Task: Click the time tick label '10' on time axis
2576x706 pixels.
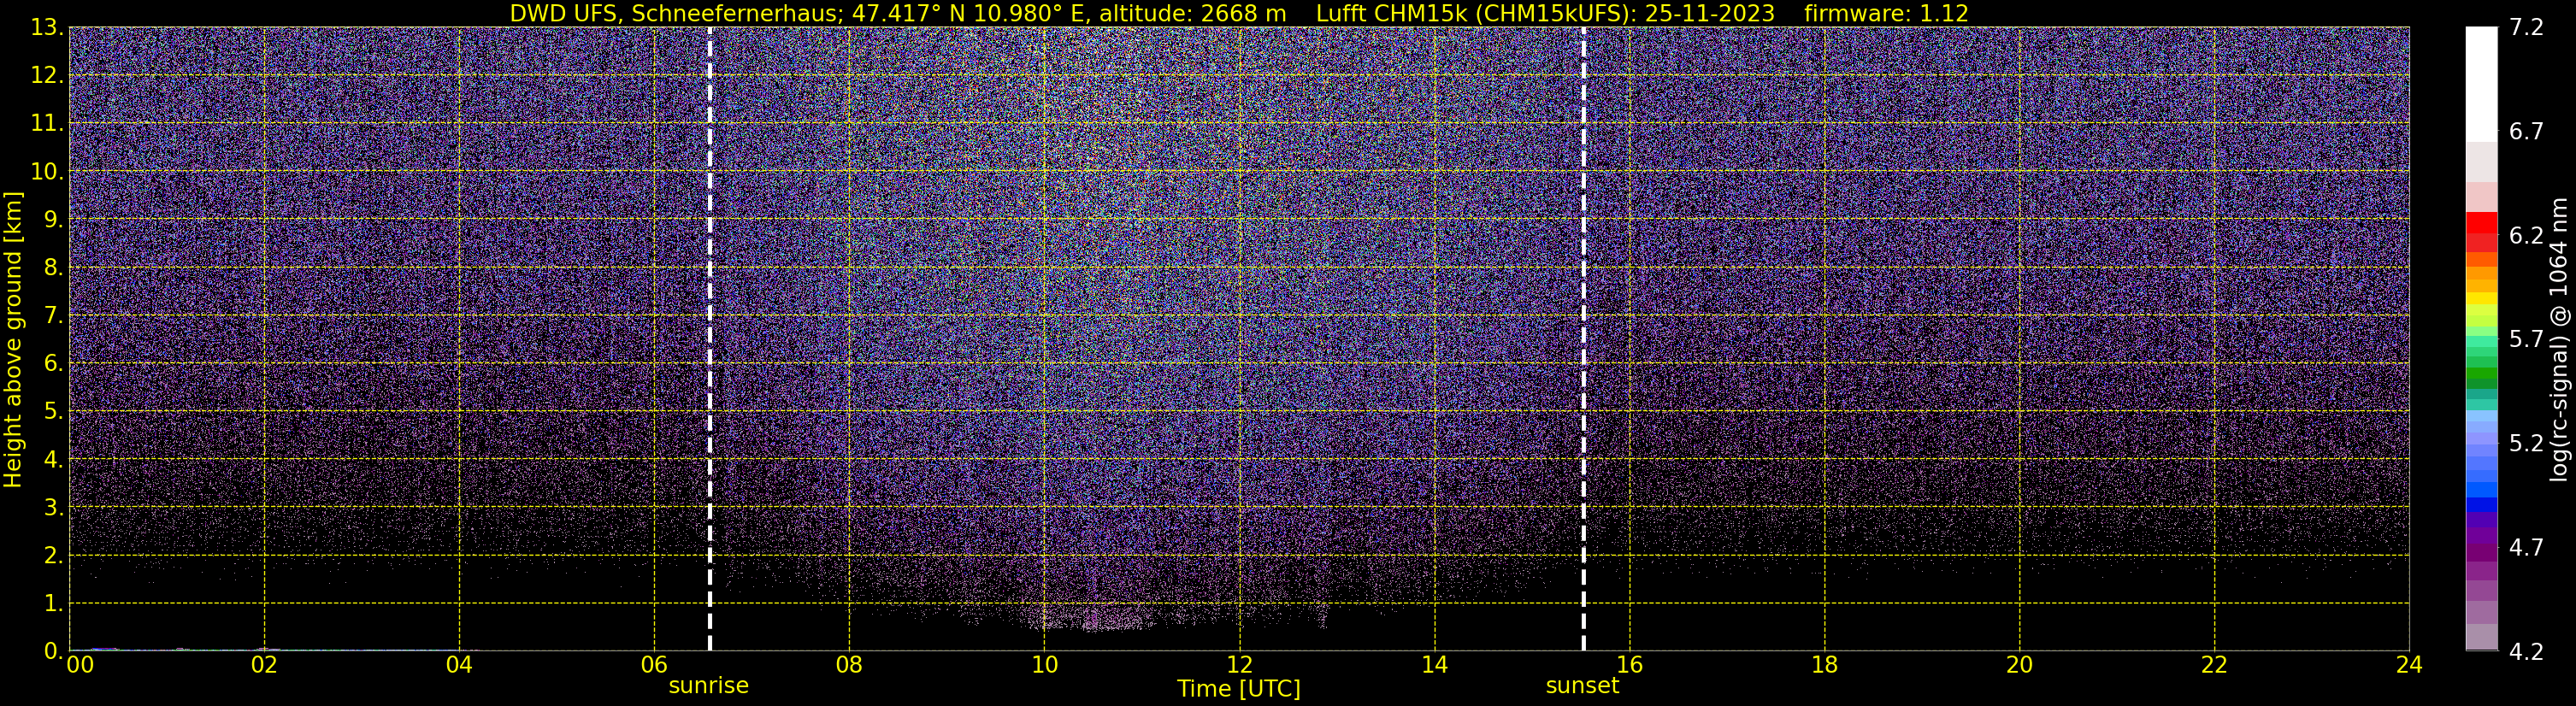Action: [1044, 665]
